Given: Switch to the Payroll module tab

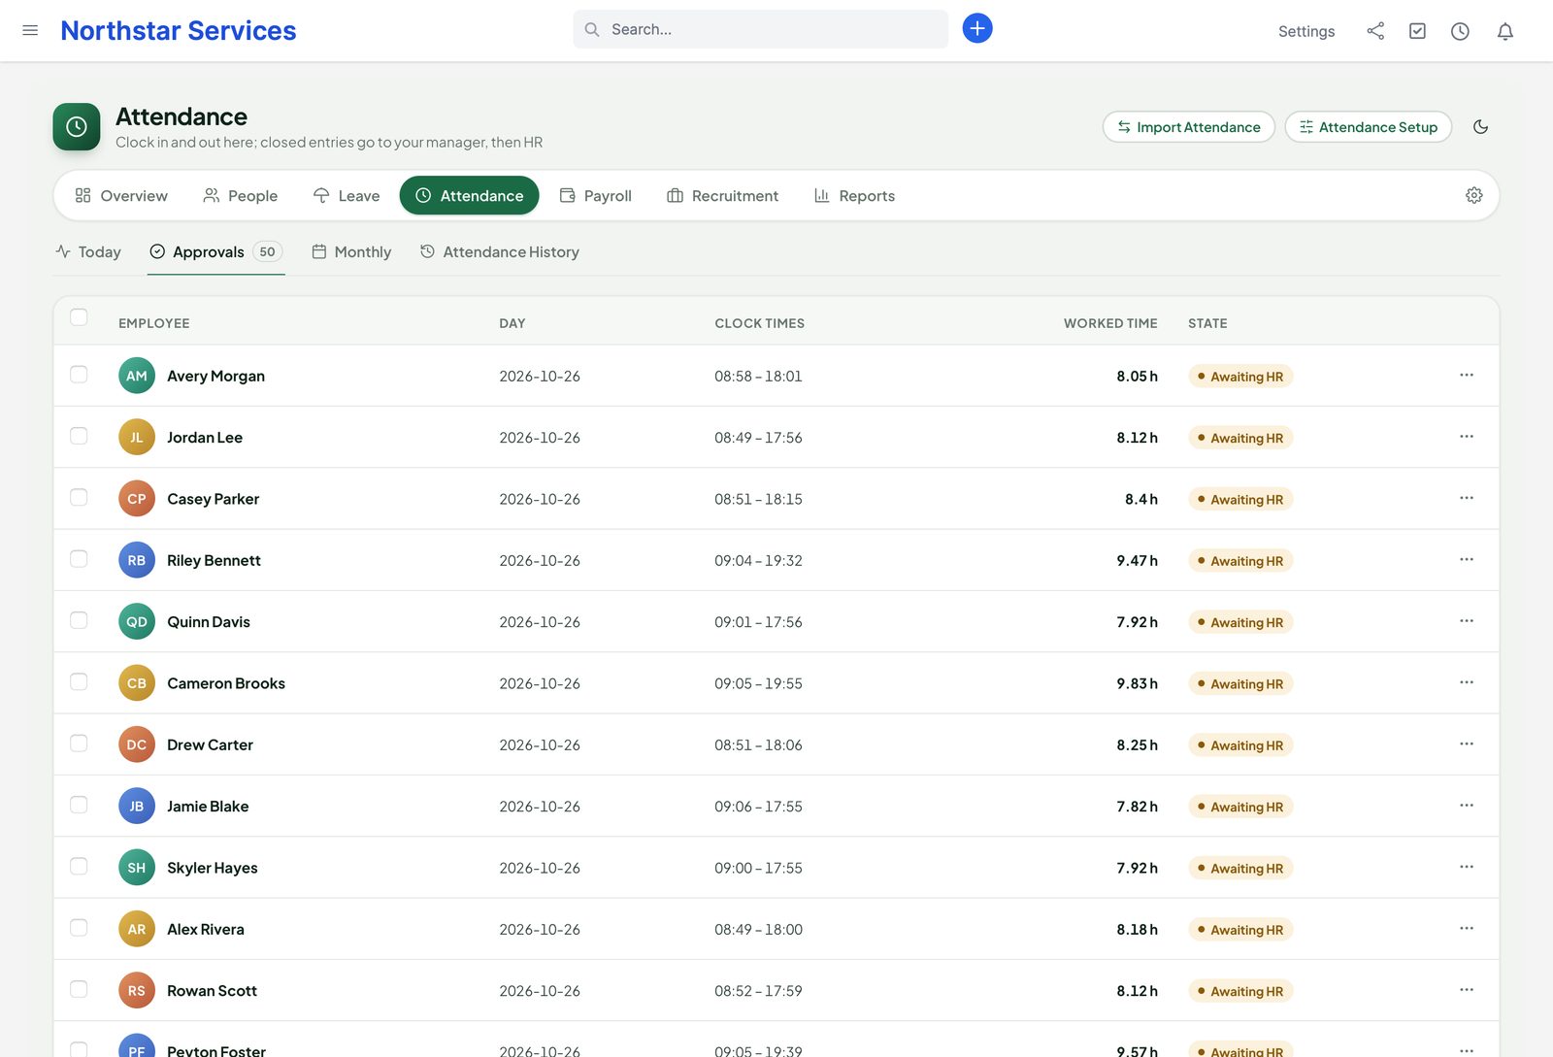Looking at the screenshot, I should [596, 195].
